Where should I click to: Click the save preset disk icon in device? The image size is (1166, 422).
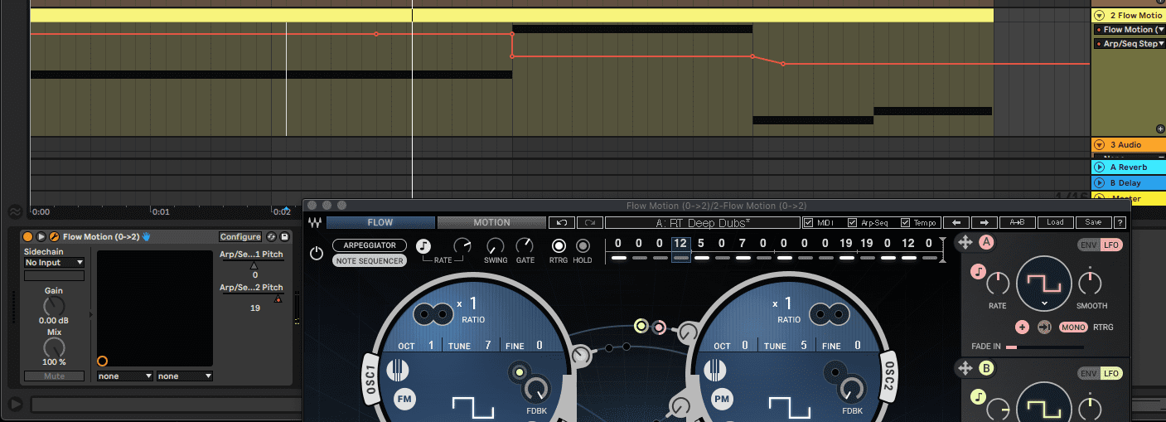pos(284,237)
